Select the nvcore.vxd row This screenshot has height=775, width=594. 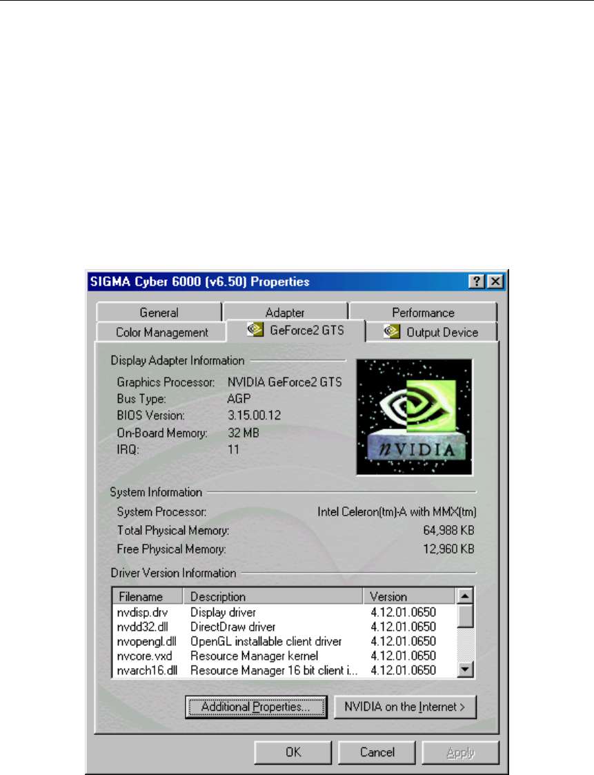tap(284, 656)
